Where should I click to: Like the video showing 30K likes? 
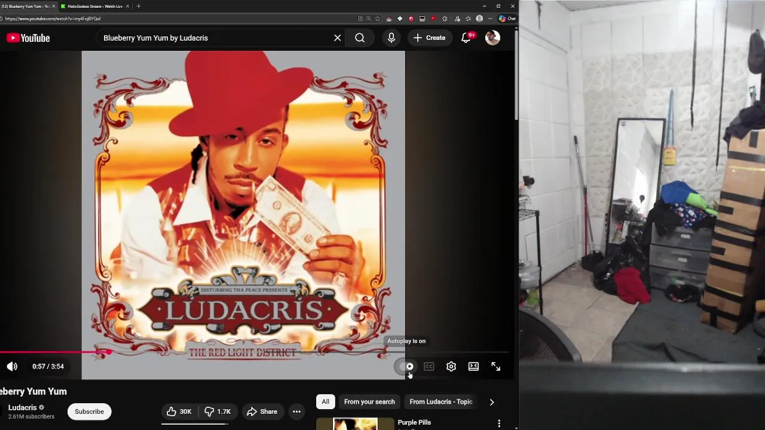pyautogui.click(x=179, y=411)
